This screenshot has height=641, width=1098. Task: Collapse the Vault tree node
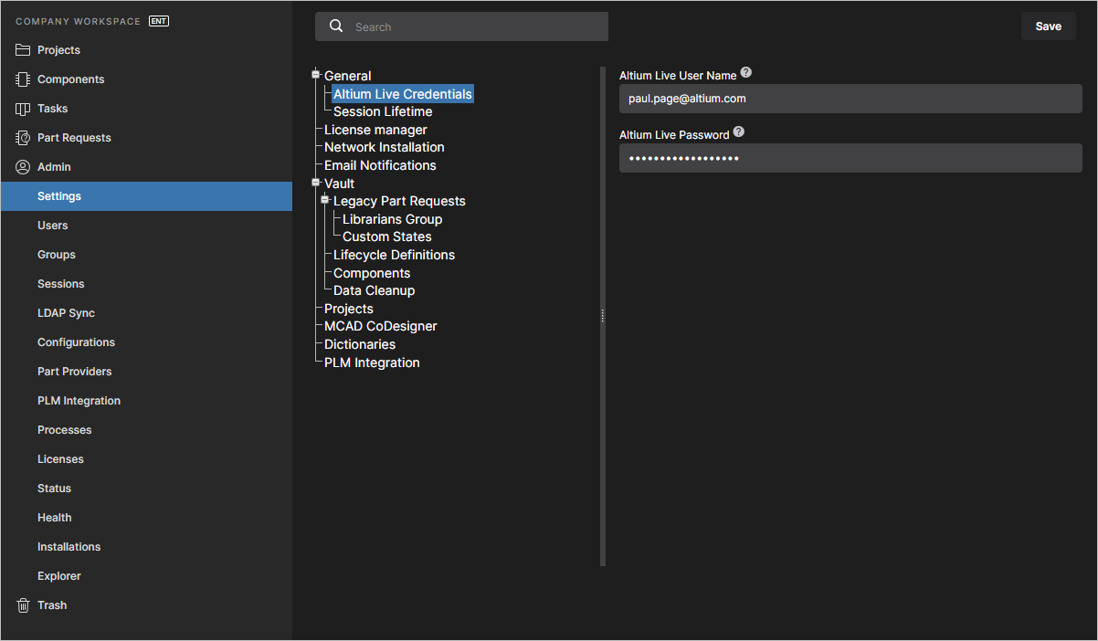[x=316, y=183]
